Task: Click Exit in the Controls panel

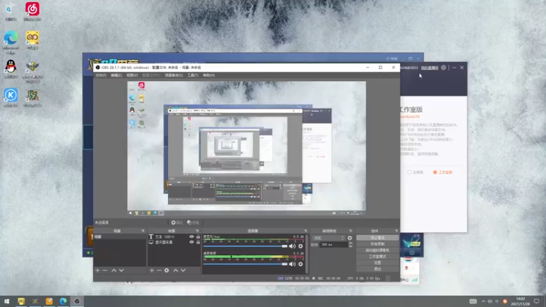Action: pyautogui.click(x=377, y=269)
